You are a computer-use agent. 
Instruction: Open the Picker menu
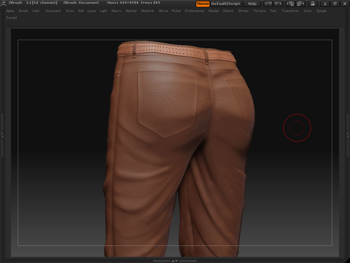pyautogui.click(x=176, y=11)
